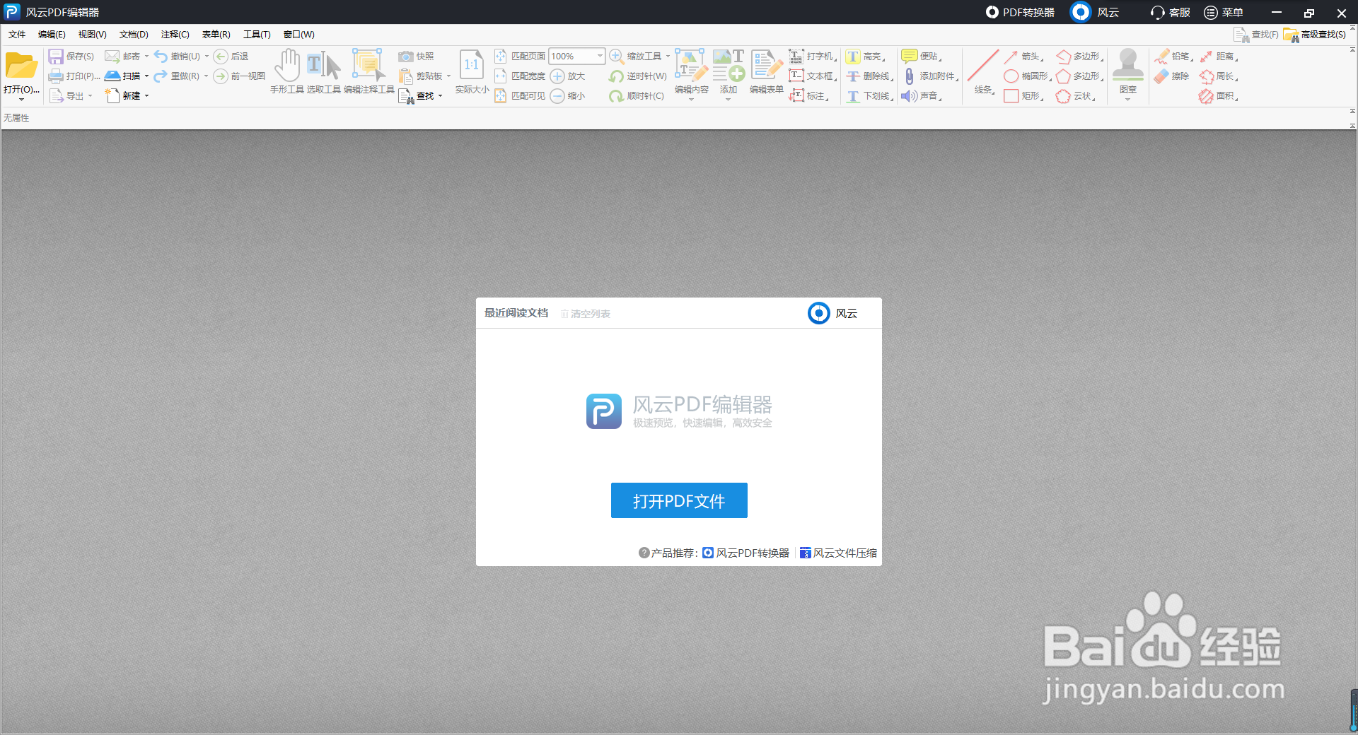Click the 风云PDF转换器 recommendation link
The width and height of the screenshot is (1358, 735).
pos(746,553)
